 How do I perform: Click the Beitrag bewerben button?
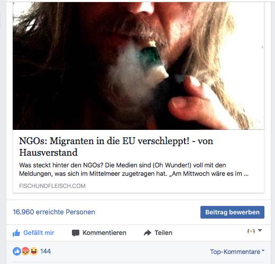pyautogui.click(x=232, y=212)
